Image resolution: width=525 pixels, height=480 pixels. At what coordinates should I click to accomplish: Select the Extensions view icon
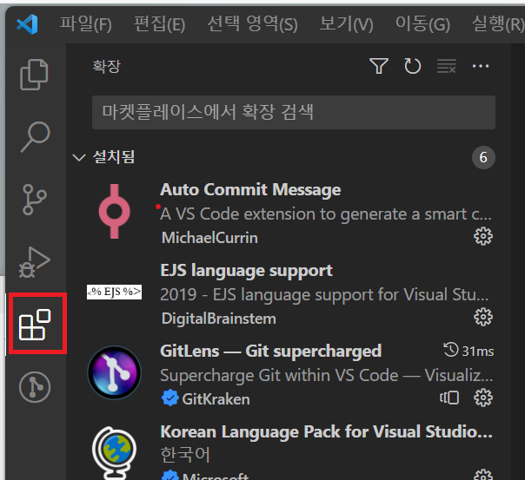click(35, 325)
